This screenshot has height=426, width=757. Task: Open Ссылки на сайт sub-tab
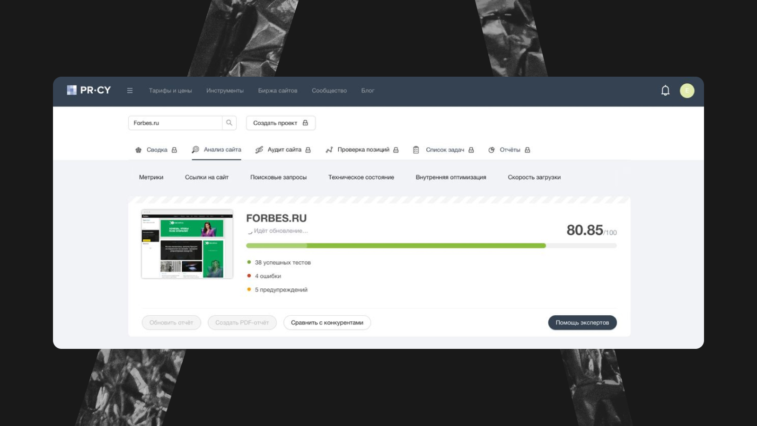pos(207,177)
